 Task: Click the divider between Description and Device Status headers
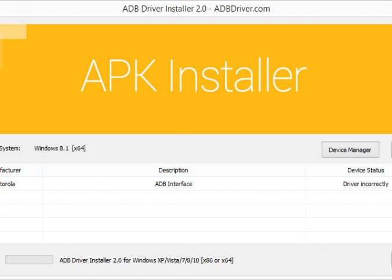306,170
